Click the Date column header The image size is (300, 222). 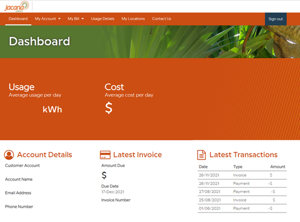point(203,167)
